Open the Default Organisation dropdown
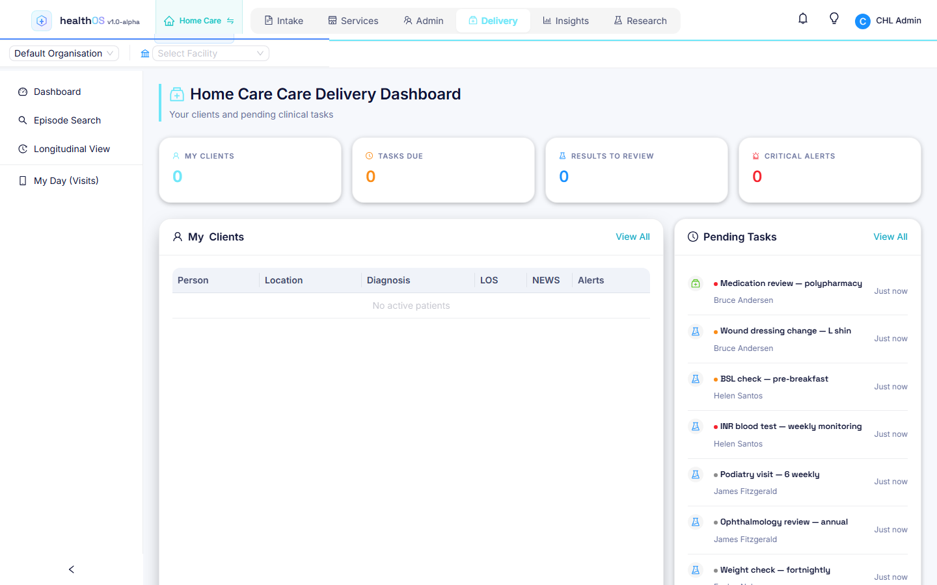Image resolution: width=937 pixels, height=585 pixels. 64,53
